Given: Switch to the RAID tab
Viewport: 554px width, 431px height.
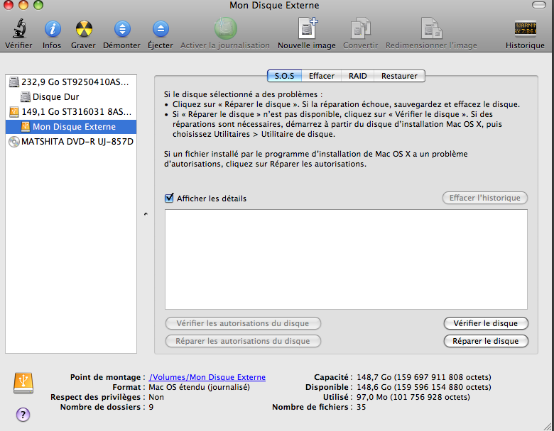Looking at the screenshot, I should click(x=357, y=76).
